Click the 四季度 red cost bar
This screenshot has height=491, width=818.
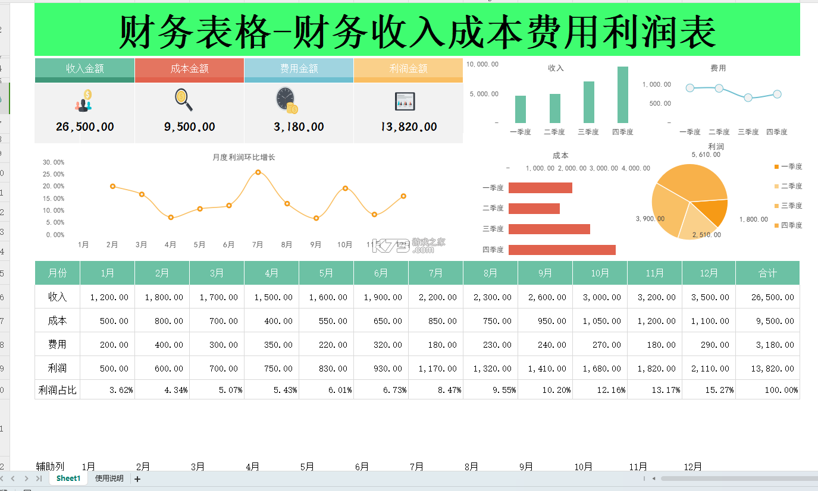[x=562, y=250]
